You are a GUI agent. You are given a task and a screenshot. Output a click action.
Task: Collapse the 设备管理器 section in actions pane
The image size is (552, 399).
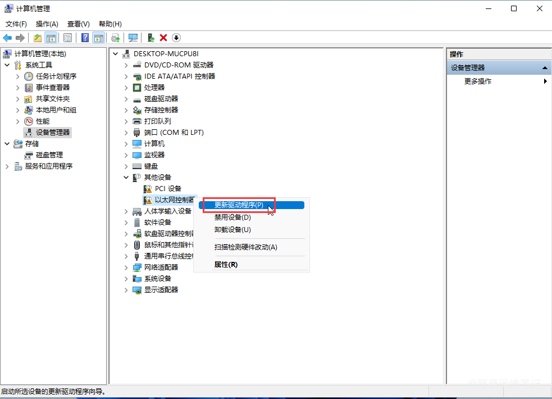coord(544,68)
